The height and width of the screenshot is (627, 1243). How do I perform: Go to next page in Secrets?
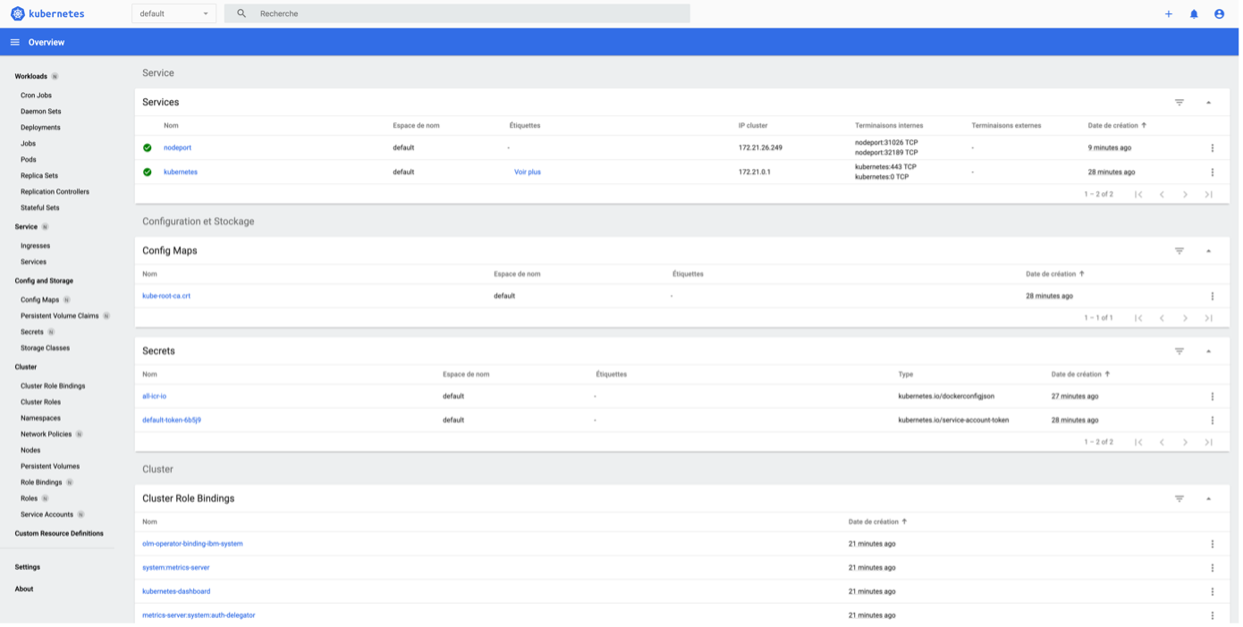tap(1185, 442)
